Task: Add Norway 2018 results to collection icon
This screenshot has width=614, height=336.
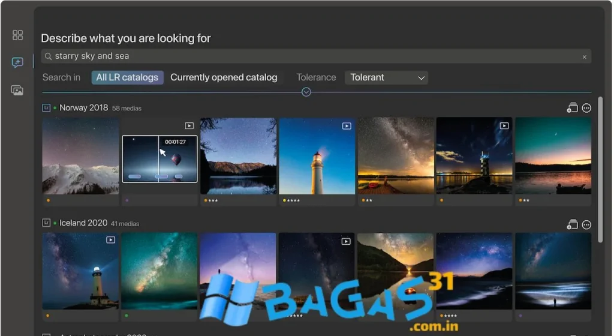Action: pos(572,107)
